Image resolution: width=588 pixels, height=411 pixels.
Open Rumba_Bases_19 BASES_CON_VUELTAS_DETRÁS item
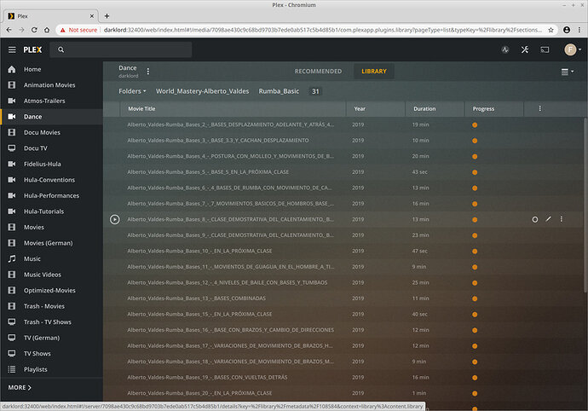pos(207,377)
